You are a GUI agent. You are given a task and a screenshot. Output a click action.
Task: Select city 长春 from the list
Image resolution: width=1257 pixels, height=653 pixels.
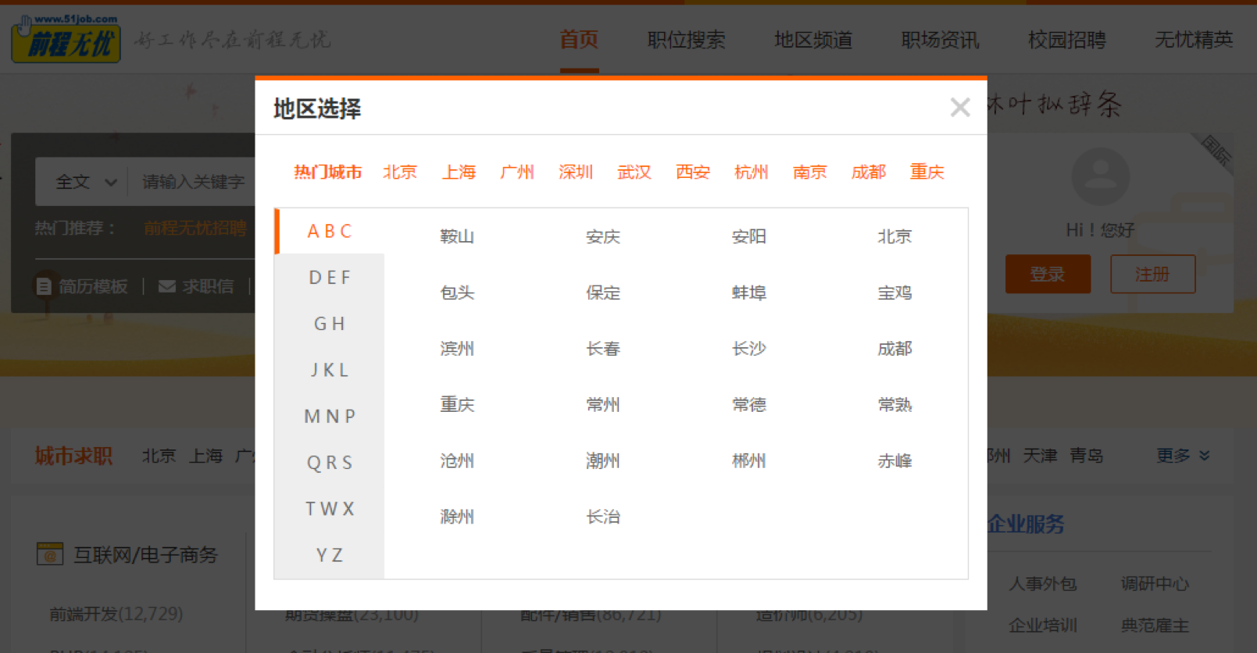[x=603, y=349]
